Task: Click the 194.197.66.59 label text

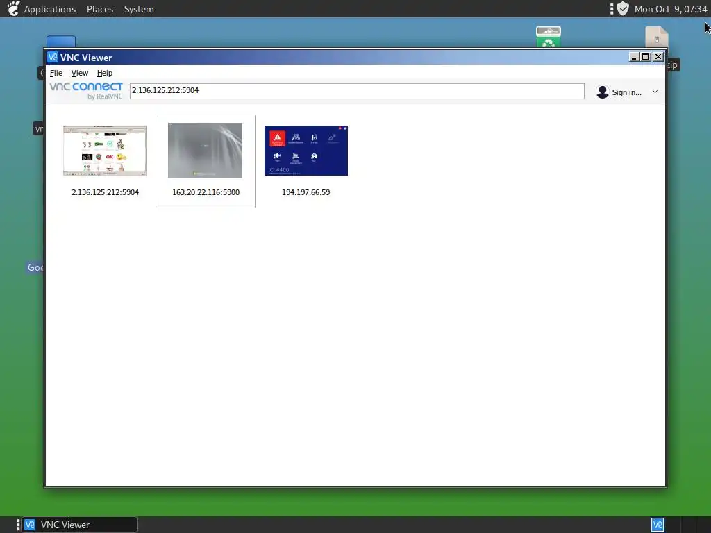Action: click(306, 192)
